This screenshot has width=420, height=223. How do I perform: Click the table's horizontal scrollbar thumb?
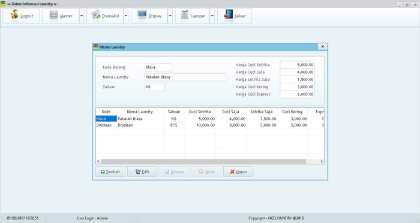[203, 161]
